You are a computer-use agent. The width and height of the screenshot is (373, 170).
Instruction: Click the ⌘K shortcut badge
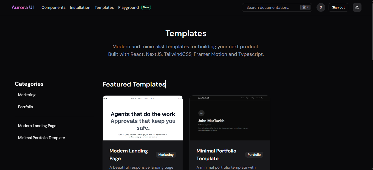305,7
